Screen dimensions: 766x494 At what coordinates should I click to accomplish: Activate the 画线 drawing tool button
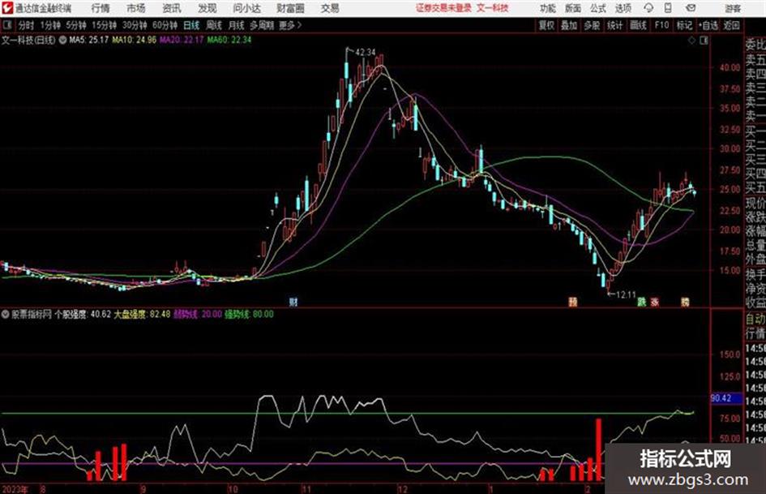(638, 25)
